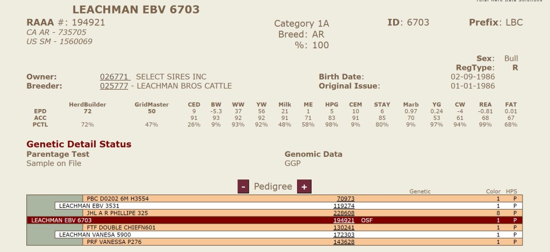Collapse the pedigree with the minus button
Image resolution: width=550 pixels, height=252 pixels.
click(243, 186)
